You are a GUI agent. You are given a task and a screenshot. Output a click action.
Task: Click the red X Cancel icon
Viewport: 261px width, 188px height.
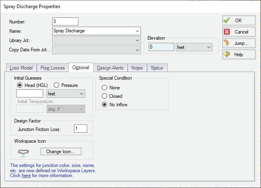click(x=227, y=32)
